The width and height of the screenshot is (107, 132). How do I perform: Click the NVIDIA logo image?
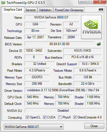(x=91, y=27)
